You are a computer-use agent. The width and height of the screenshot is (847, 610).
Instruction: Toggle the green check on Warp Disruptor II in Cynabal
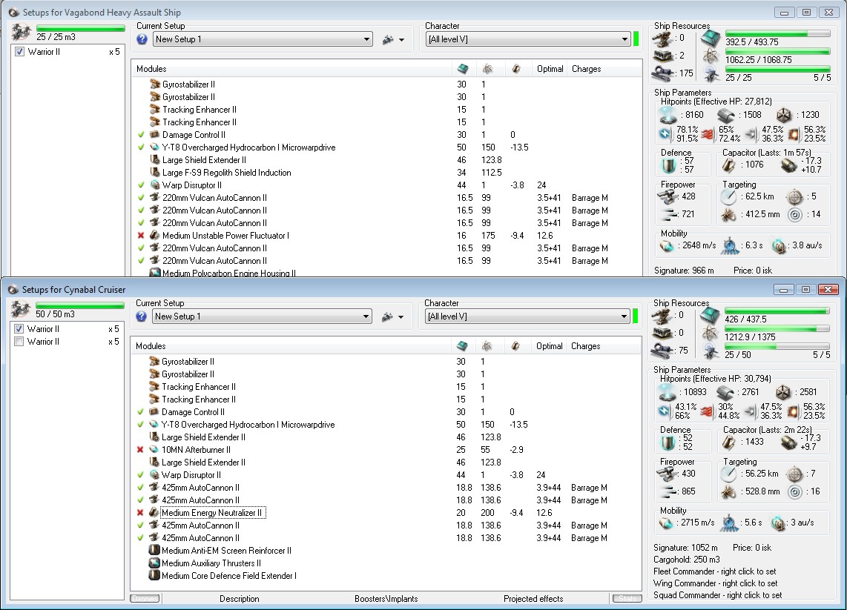140,475
